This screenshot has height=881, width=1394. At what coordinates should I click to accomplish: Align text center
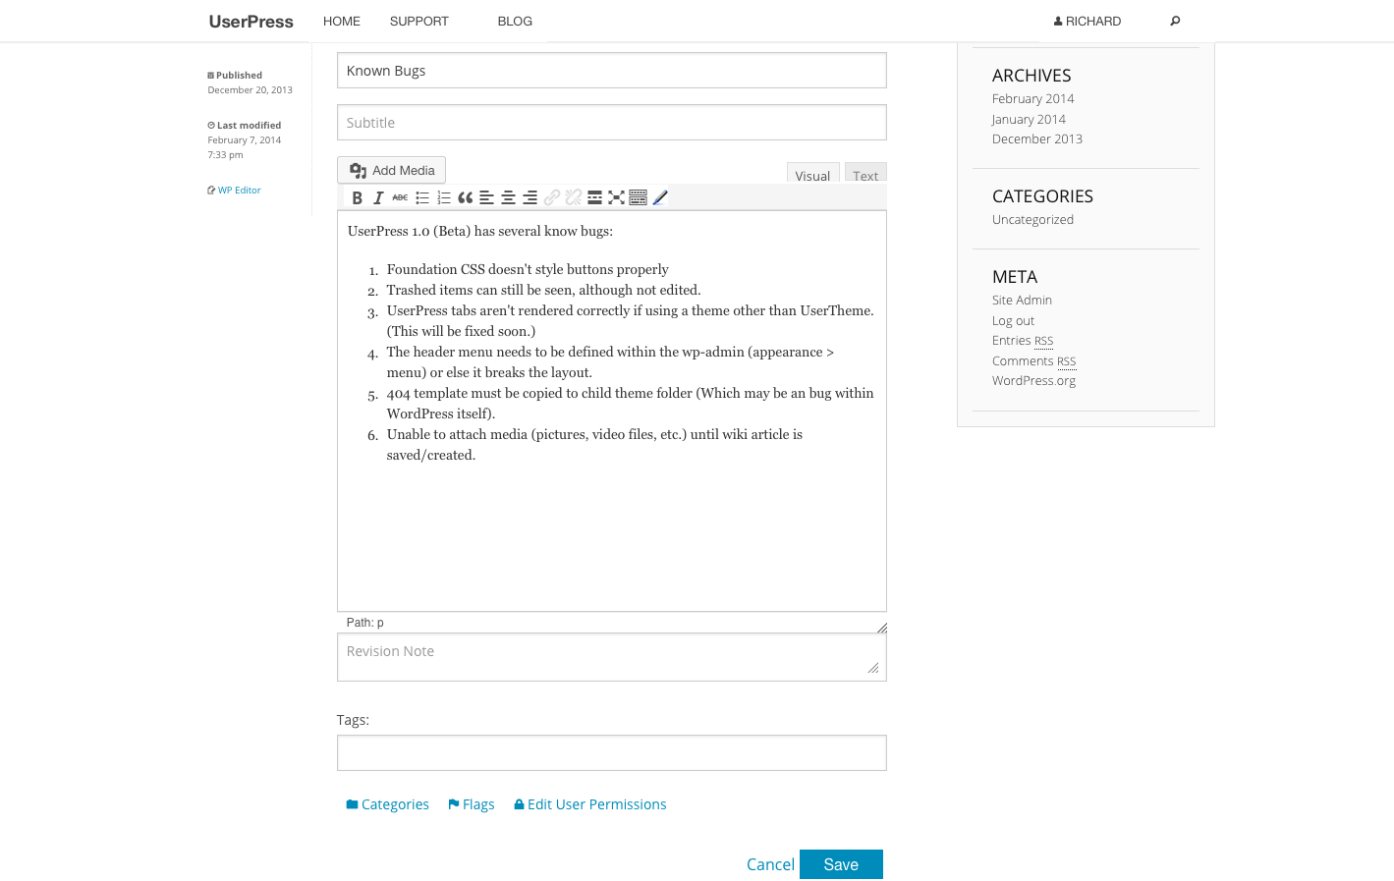(x=508, y=197)
